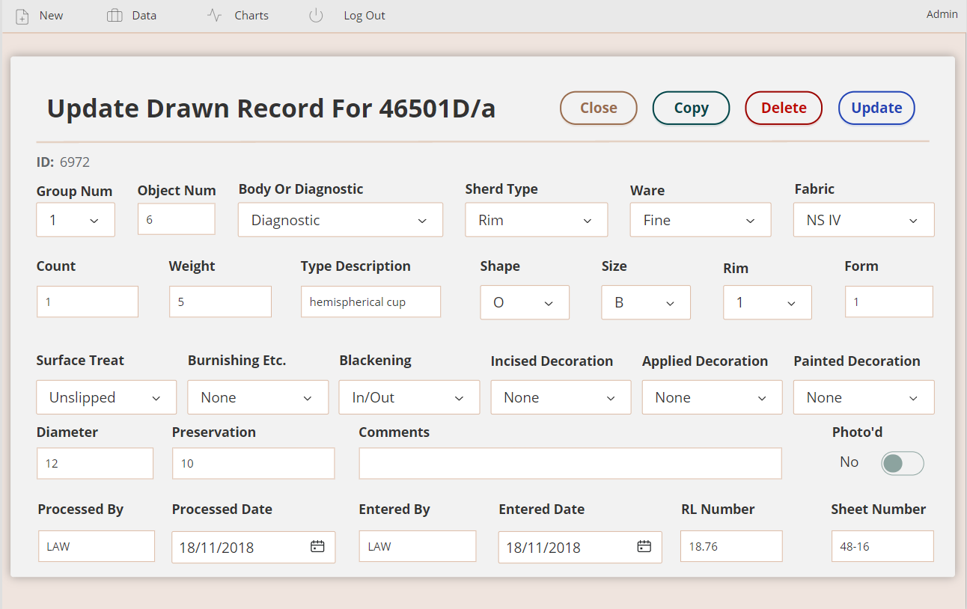The image size is (967, 609).
Task: Open the Size dropdown
Action: click(646, 302)
